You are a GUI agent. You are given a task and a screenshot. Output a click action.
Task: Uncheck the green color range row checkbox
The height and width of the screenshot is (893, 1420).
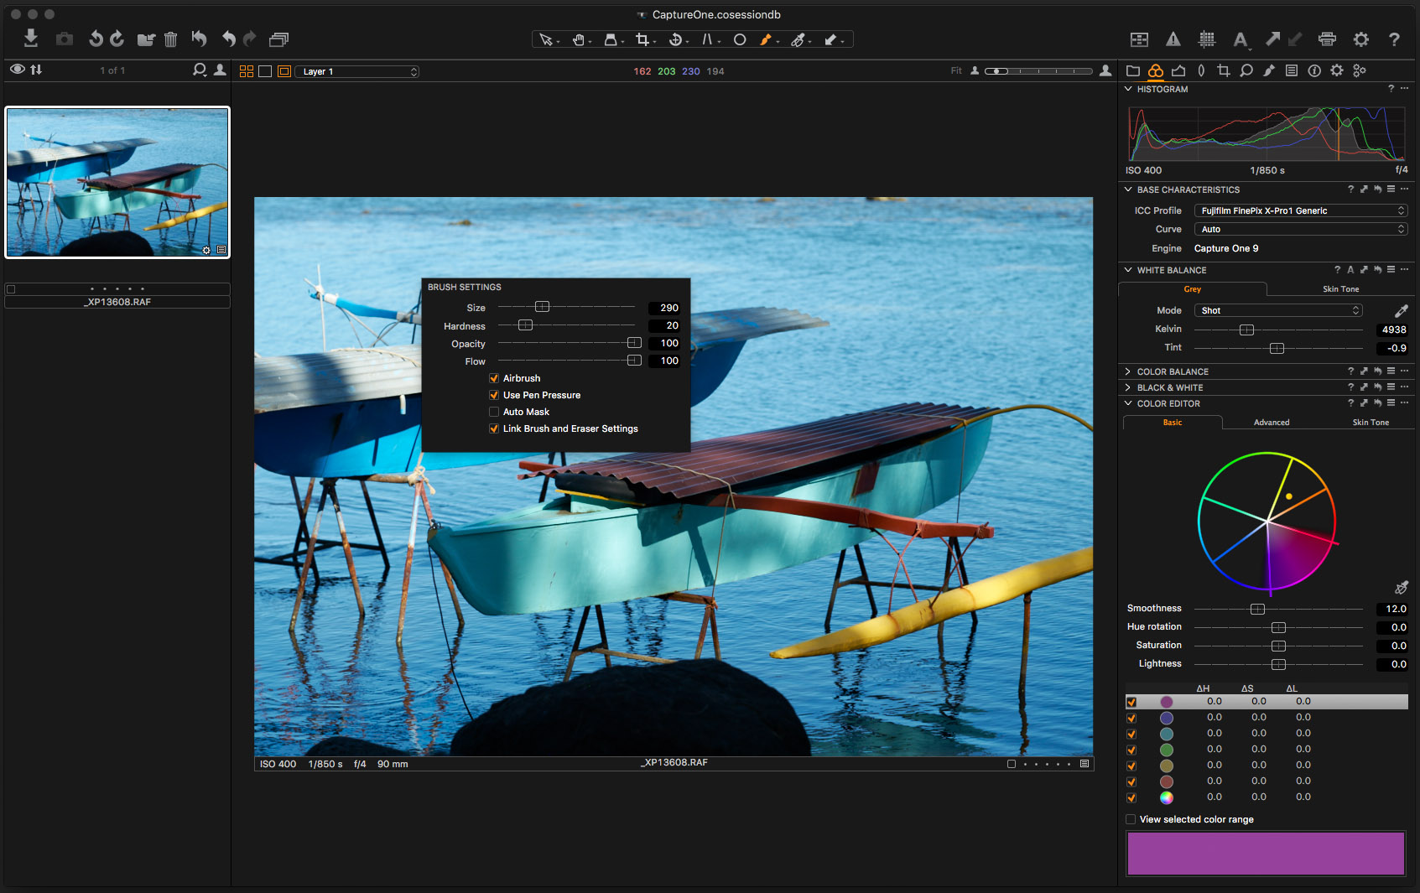pos(1131,750)
